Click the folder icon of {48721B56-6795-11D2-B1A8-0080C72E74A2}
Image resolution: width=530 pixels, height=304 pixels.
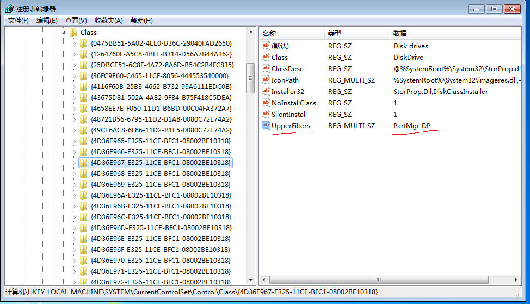(83, 119)
